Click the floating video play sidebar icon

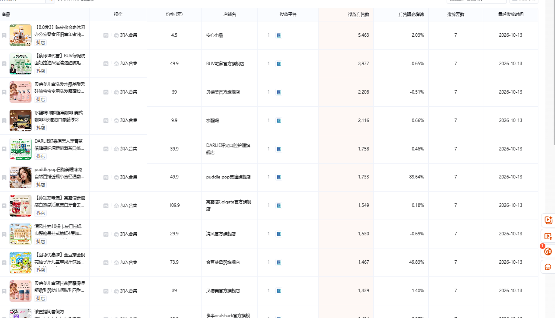pos(548,236)
